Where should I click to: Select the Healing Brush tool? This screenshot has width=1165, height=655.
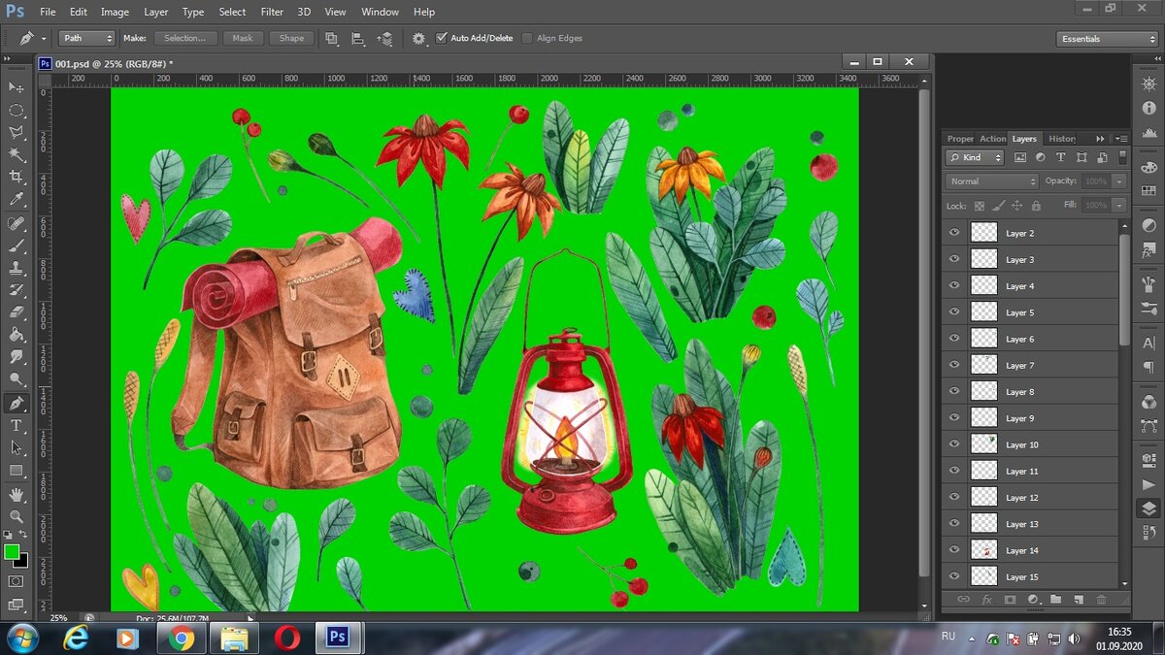tap(17, 224)
